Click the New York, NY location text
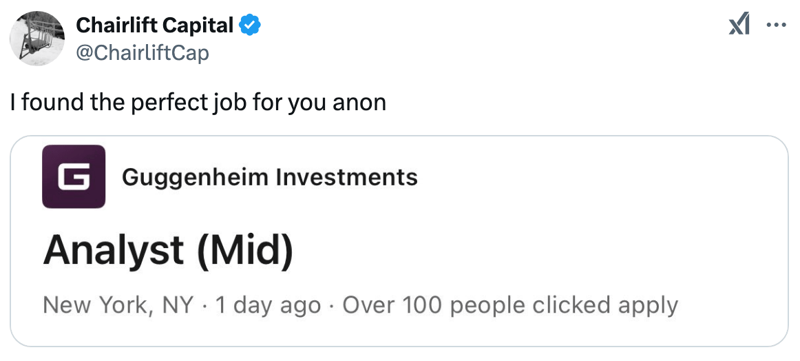The width and height of the screenshot is (800, 361). pos(118,305)
